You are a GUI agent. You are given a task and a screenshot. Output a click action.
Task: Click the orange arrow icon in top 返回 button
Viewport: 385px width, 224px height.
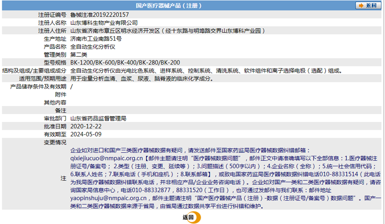361,5
